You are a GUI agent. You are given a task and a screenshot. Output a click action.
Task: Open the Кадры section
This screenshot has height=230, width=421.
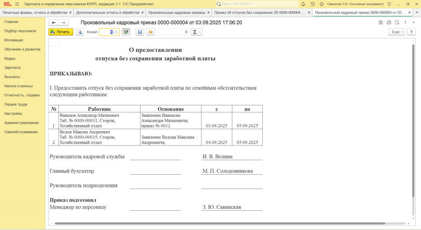10,58
